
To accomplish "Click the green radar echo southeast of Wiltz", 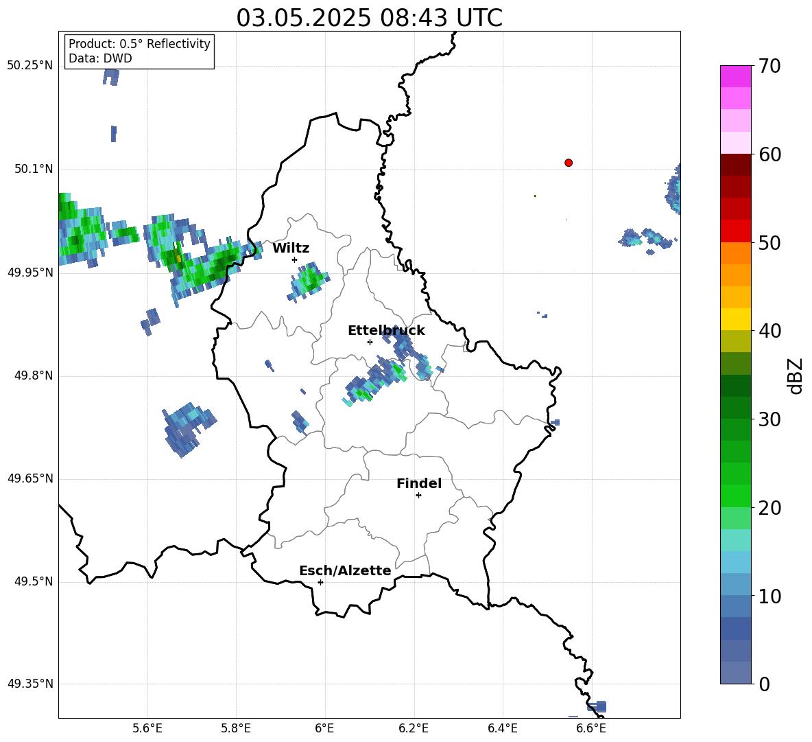I will (309, 281).
